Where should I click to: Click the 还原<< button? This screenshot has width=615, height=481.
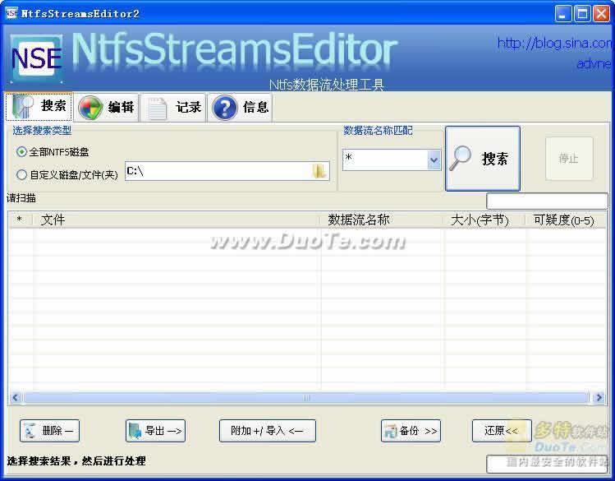pos(502,431)
